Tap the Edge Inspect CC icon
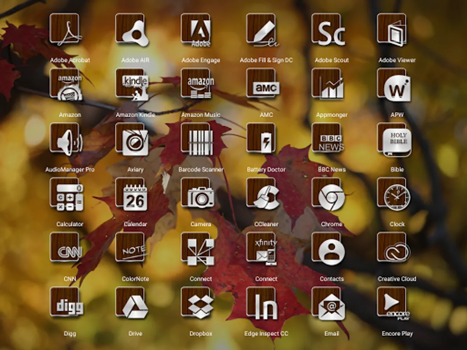The image size is (467, 350). coord(263,303)
